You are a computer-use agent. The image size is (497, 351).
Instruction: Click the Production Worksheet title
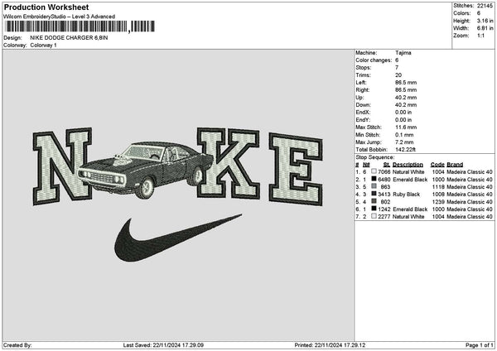(x=46, y=7)
